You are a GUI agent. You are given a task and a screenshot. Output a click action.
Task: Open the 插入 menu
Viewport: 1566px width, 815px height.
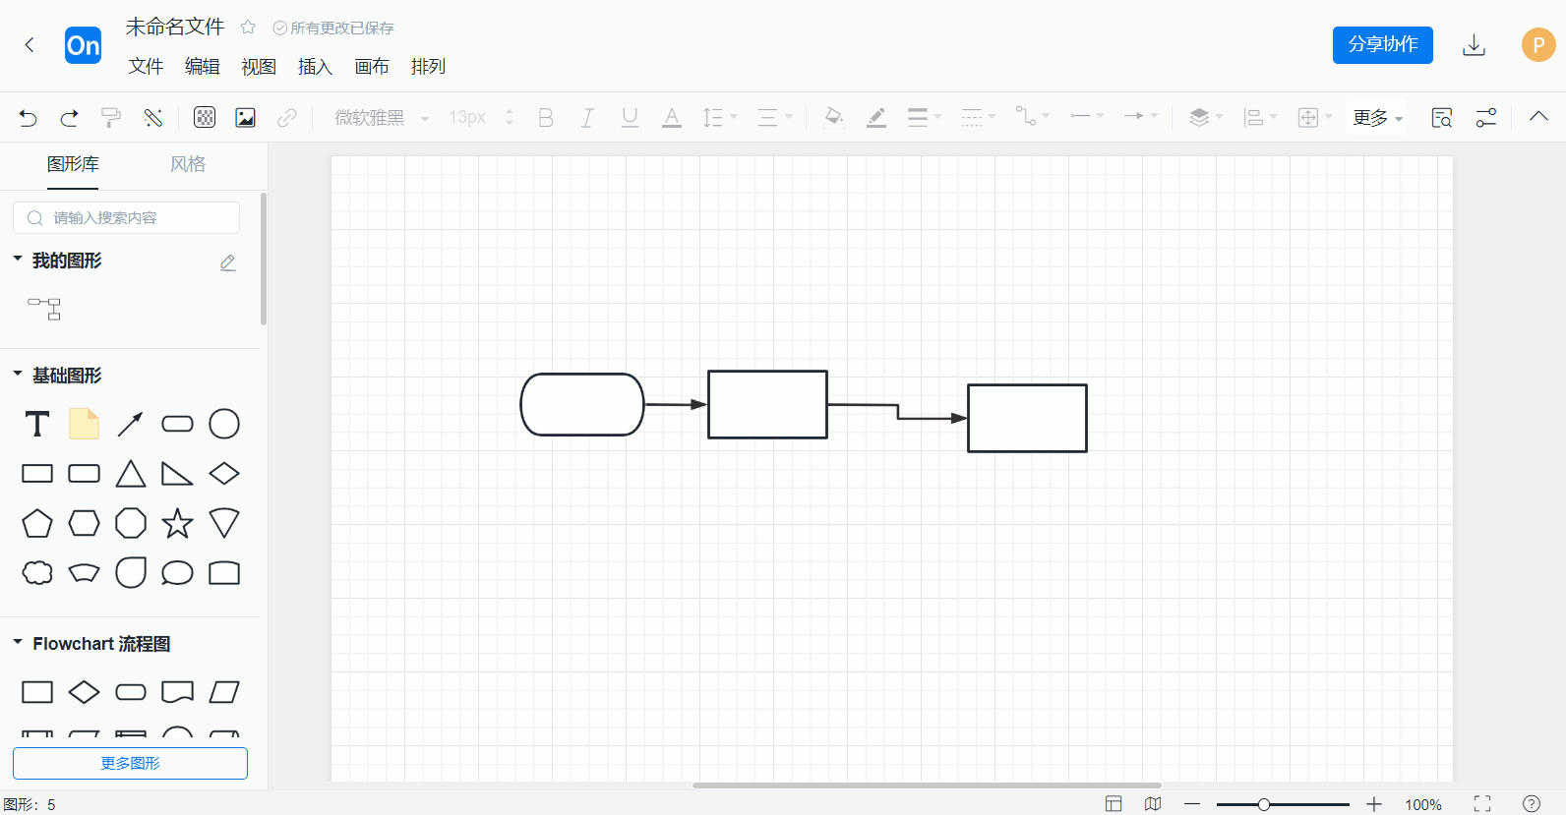(315, 67)
